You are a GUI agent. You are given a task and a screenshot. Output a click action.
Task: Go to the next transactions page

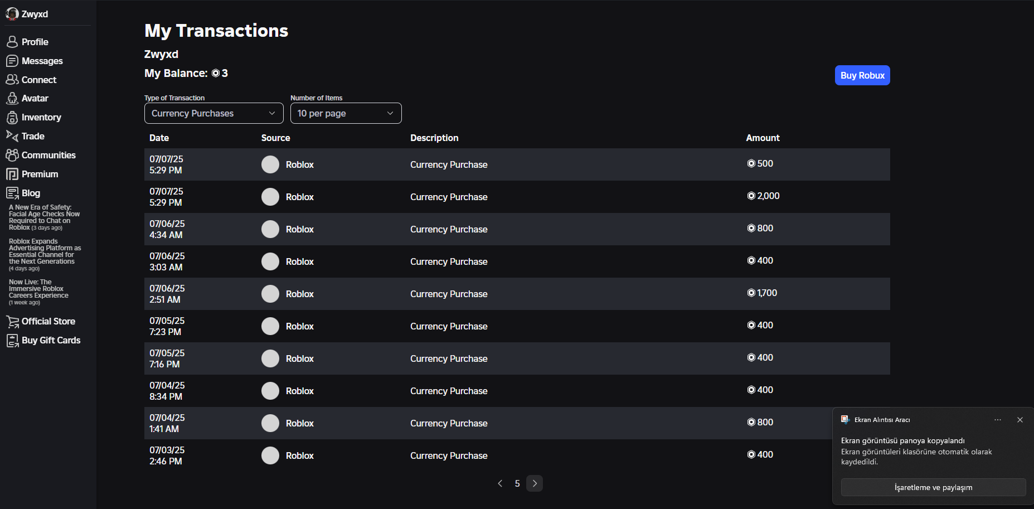535,483
